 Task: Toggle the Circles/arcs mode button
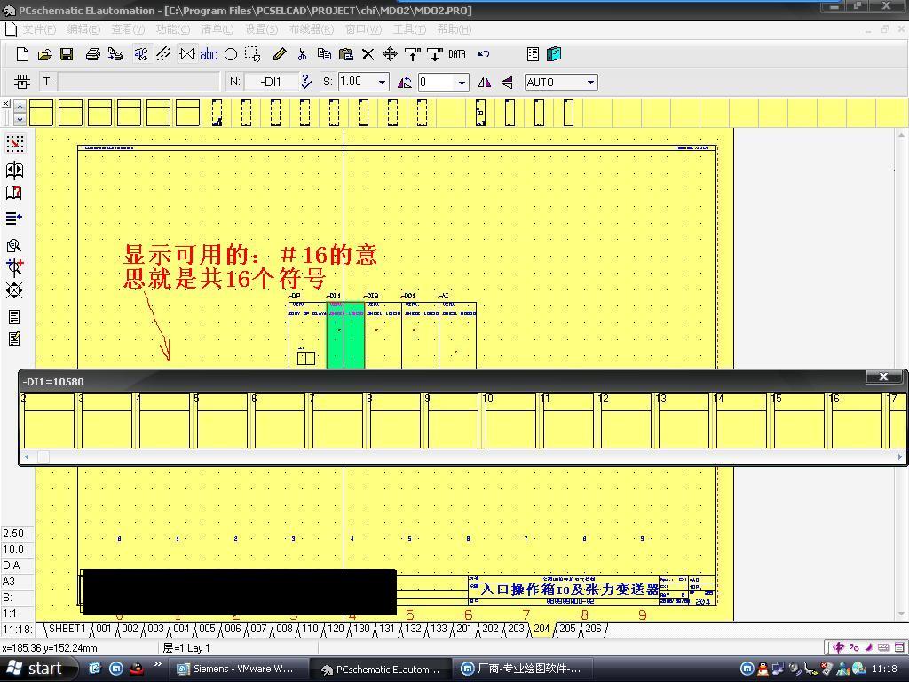231,54
